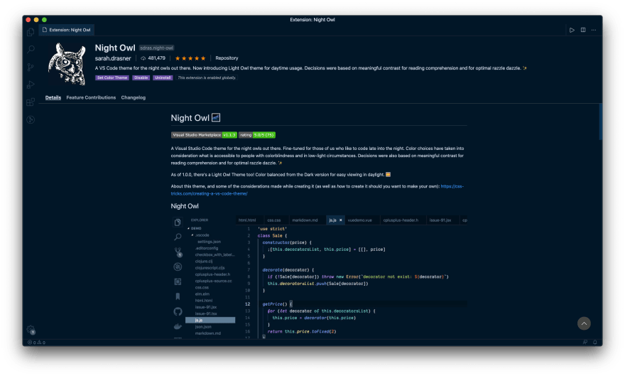This screenshot has width=625, height=376.
Task: Click the 481,479 install count
Action: click(157, 58)
